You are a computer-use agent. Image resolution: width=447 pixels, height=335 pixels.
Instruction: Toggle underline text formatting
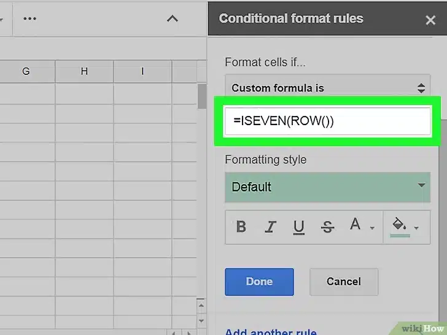tap(299, 227)
